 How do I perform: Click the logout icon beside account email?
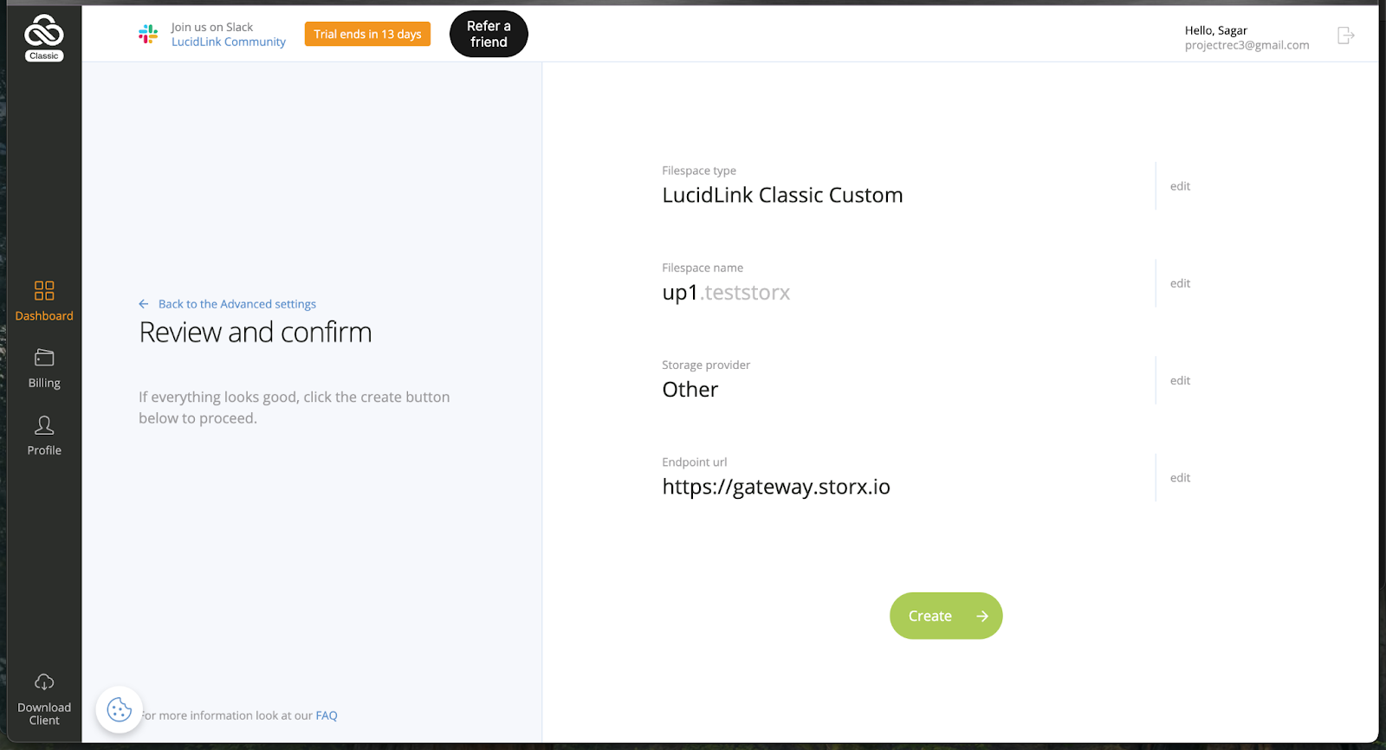coord(1345,36)
